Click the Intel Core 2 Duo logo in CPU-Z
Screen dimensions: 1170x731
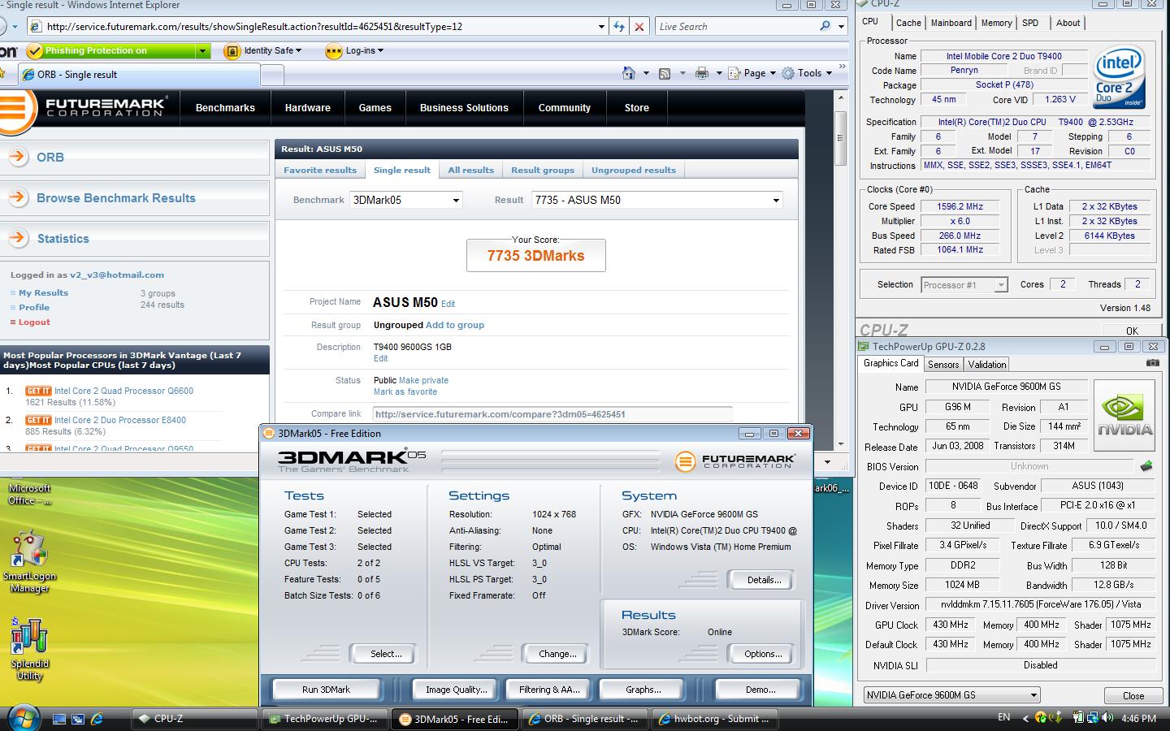pos(1120,78)
